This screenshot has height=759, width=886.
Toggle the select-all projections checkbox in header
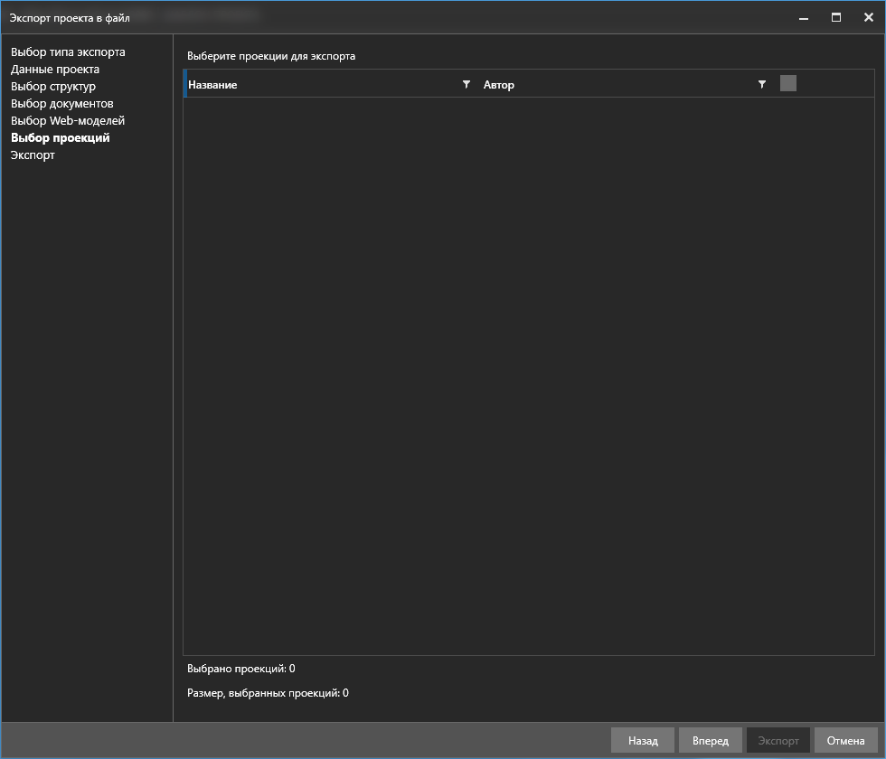(788, 83)
